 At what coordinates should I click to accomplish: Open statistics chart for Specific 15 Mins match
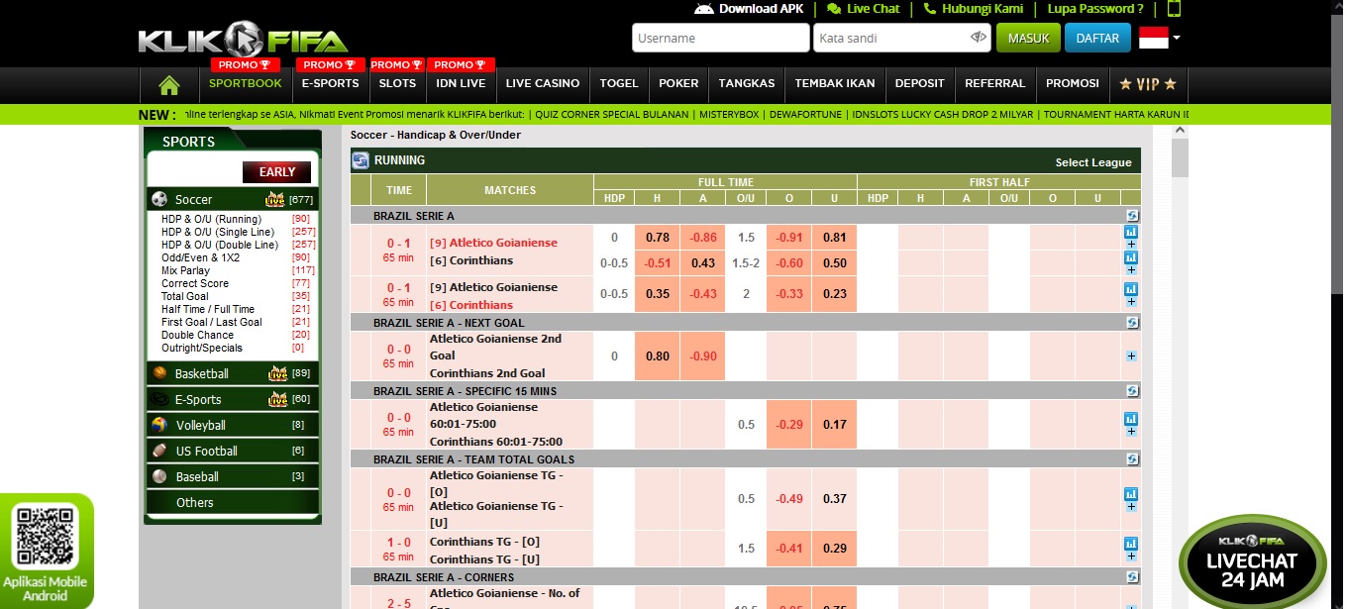(1131, 419)
